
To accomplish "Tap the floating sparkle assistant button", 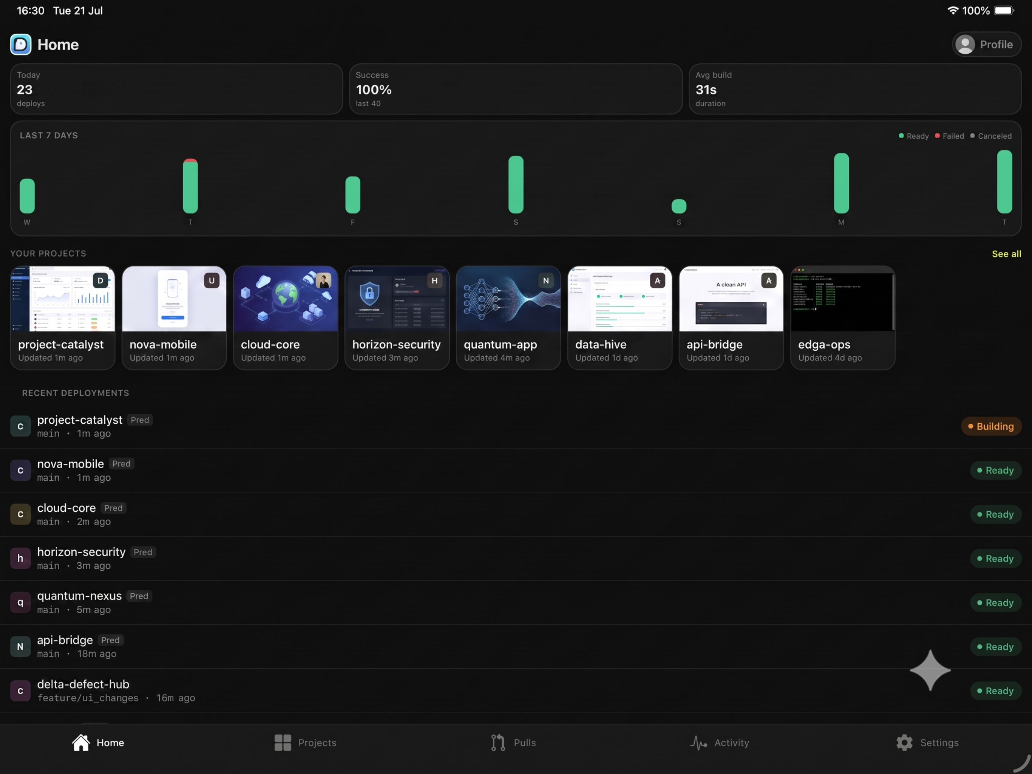I will [930, 670].
